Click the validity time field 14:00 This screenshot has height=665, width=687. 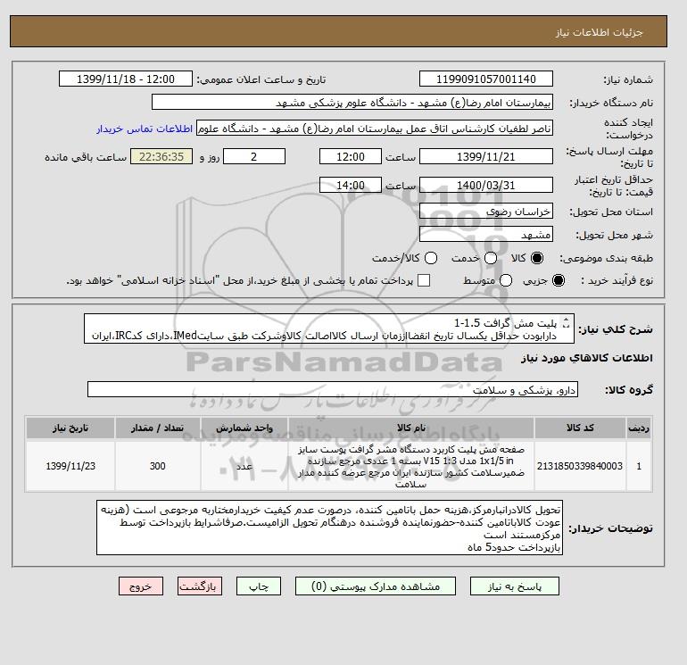tap(351, 185)
